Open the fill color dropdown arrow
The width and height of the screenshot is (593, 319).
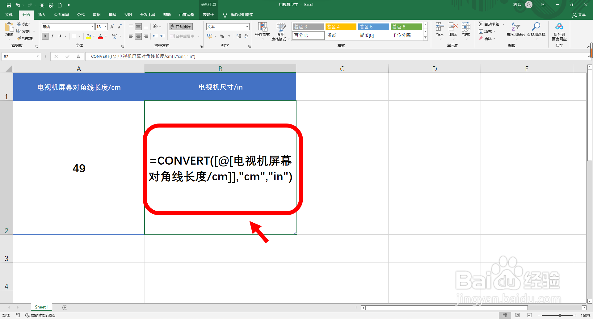tap(94, 36)
